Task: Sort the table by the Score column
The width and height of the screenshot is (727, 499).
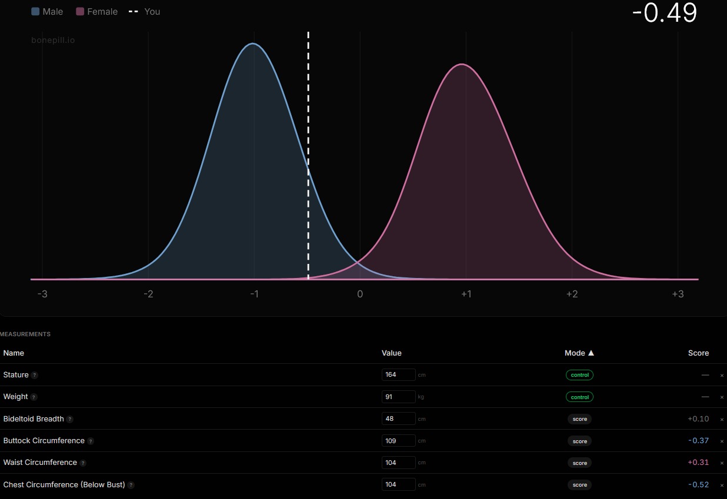Action: (698, 353)
